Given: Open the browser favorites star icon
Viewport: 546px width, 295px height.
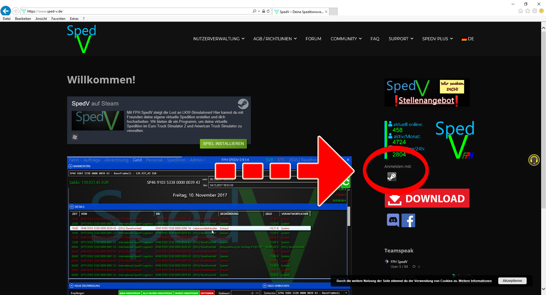Looking at the screenshot, I should [528, 11].
